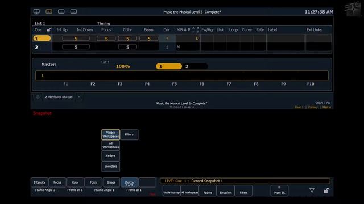Click the Link column header
Image resolution: width=364 pixels, height=204 pixels.
coord(220,30)
